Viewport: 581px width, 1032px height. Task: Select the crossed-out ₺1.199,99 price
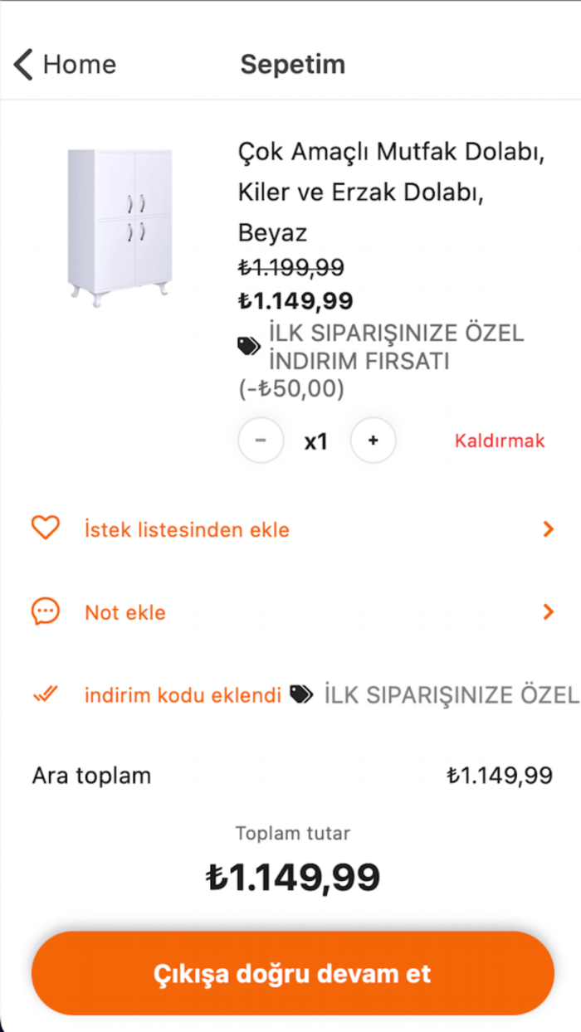290,267
